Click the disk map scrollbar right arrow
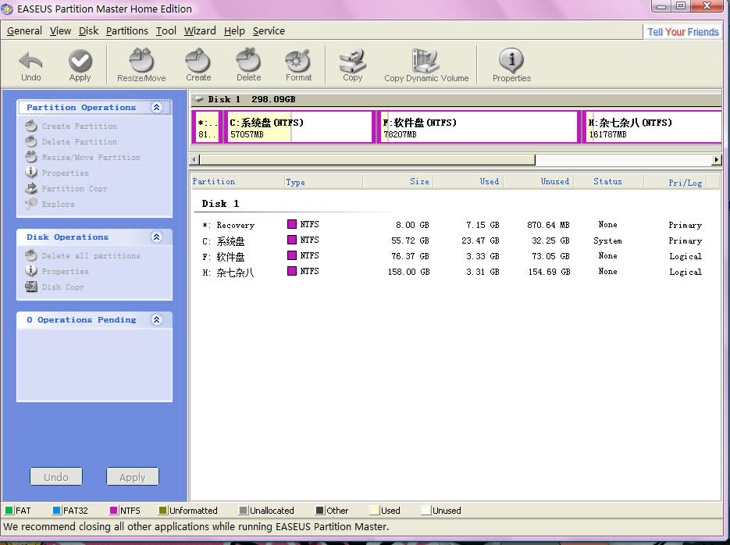 [x=716, y=160]
